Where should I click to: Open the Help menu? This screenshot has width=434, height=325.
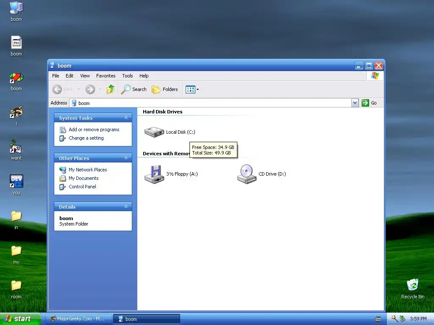(144, 76)
